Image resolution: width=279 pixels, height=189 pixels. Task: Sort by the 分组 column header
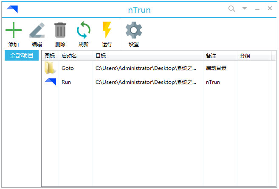click(254, 56)
